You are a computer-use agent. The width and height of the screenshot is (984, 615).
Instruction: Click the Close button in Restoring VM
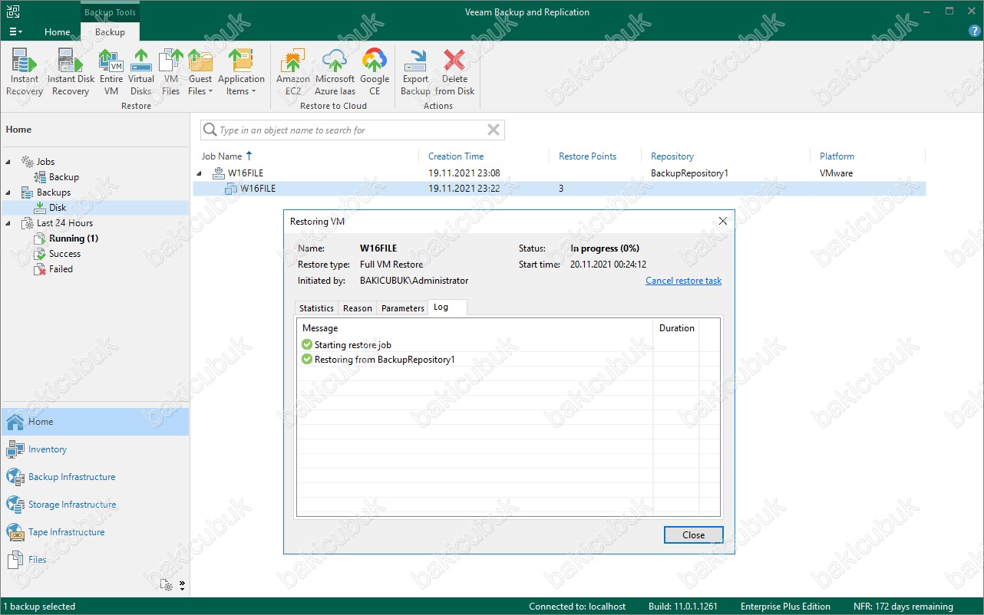(x=693, y=535)
